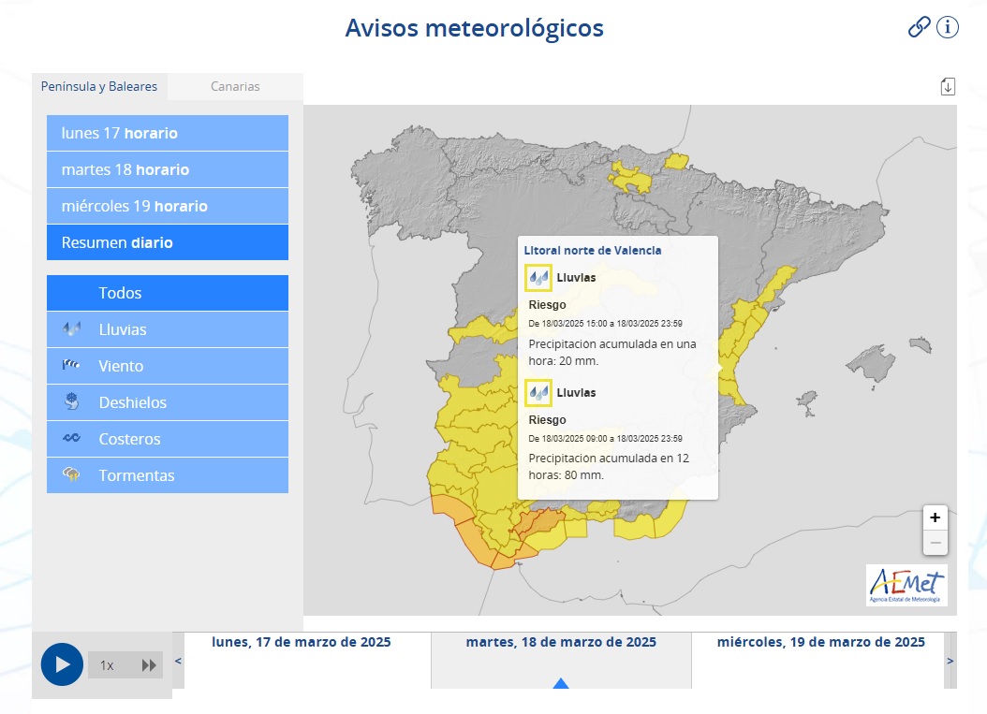Screen dimensions: 987x714
Task: Select the Costeros coastal warnings icon
Action: pos(70,439)
